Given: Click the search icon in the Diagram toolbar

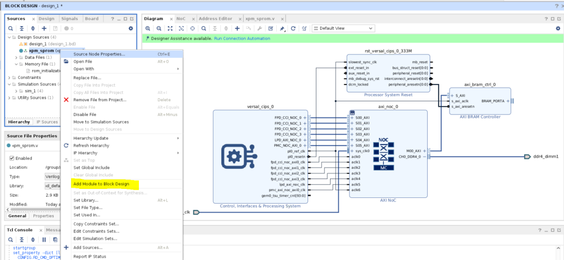Looking at the screenshot, I should pyautogui.click(x=204, y=28).
